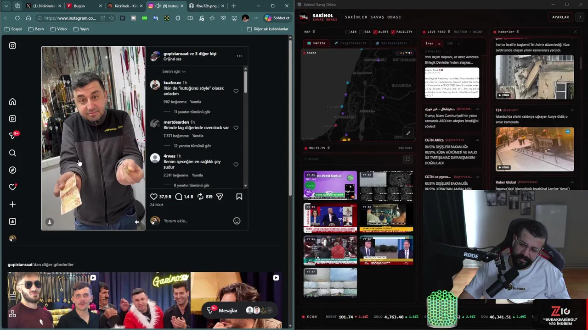This screenshot has height=330, width=588.
Task: Expand "8 yanıtın tümünü gör" replies
Action: 192,185
